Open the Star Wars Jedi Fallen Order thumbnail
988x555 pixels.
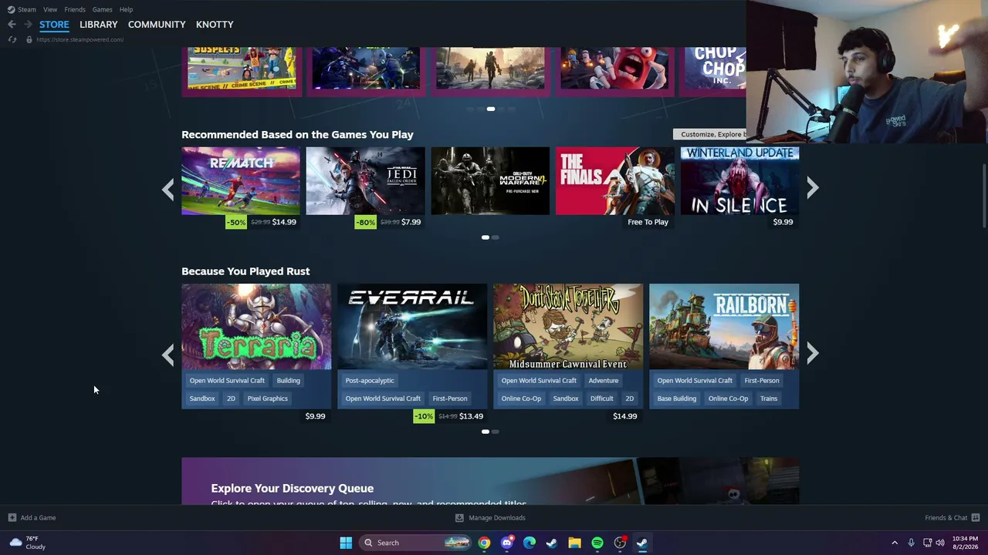click(365, 180)
